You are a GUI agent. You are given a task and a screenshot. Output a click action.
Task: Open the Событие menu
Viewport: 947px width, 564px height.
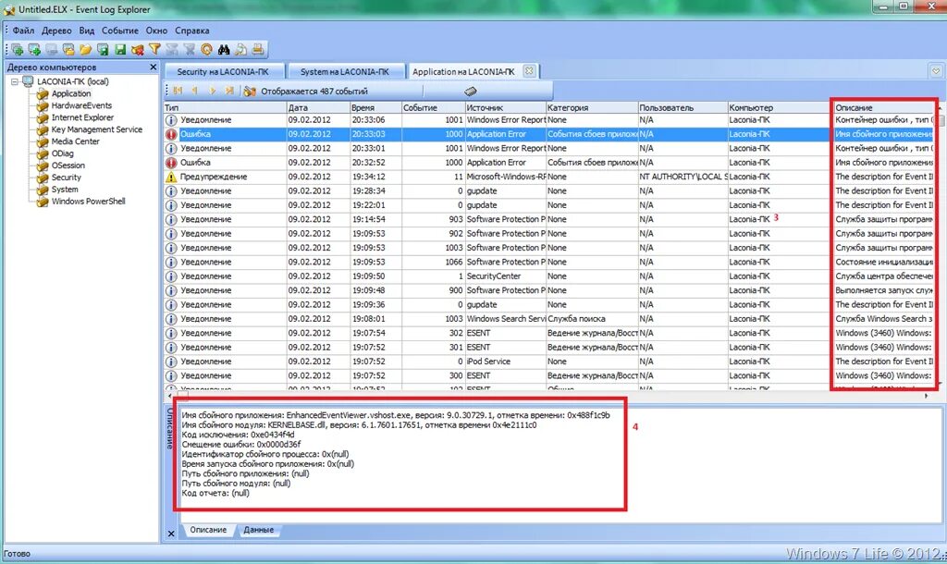click(119, 31)
